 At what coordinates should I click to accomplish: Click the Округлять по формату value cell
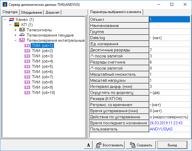[x=169, y=92]
